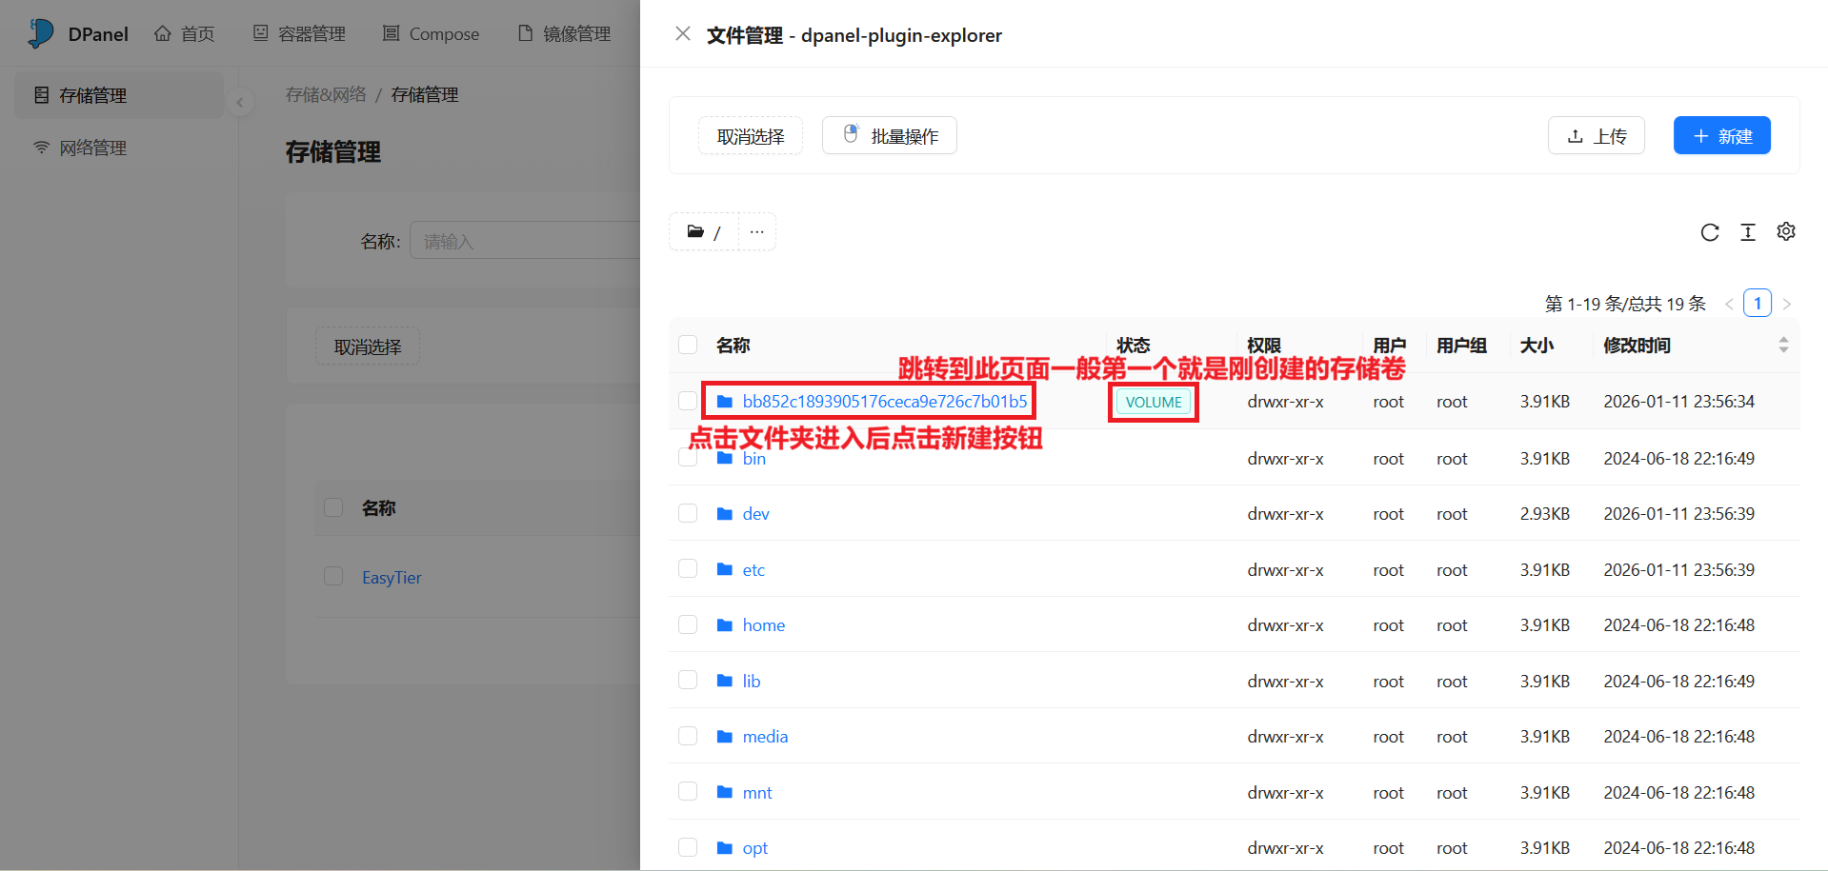This screenshot has height=871, width=1828.
Task: Click 批量操作 batch operation button
Action: pos(890,136)
